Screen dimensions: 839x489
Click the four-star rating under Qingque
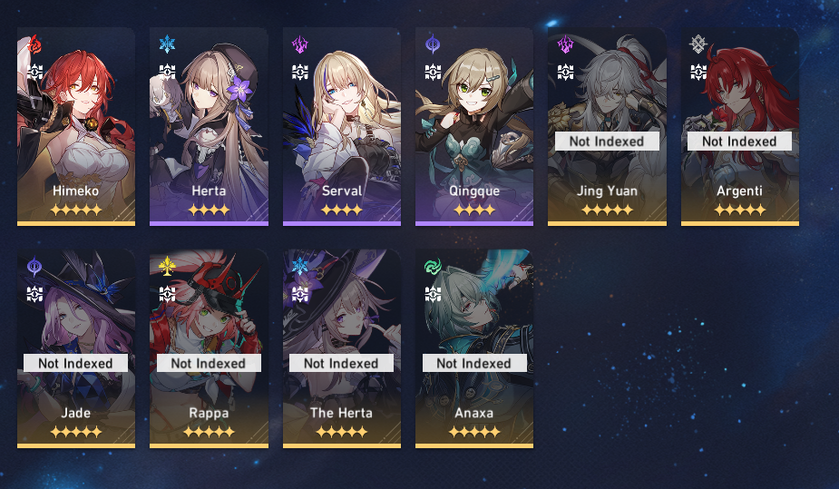(474, 210)
